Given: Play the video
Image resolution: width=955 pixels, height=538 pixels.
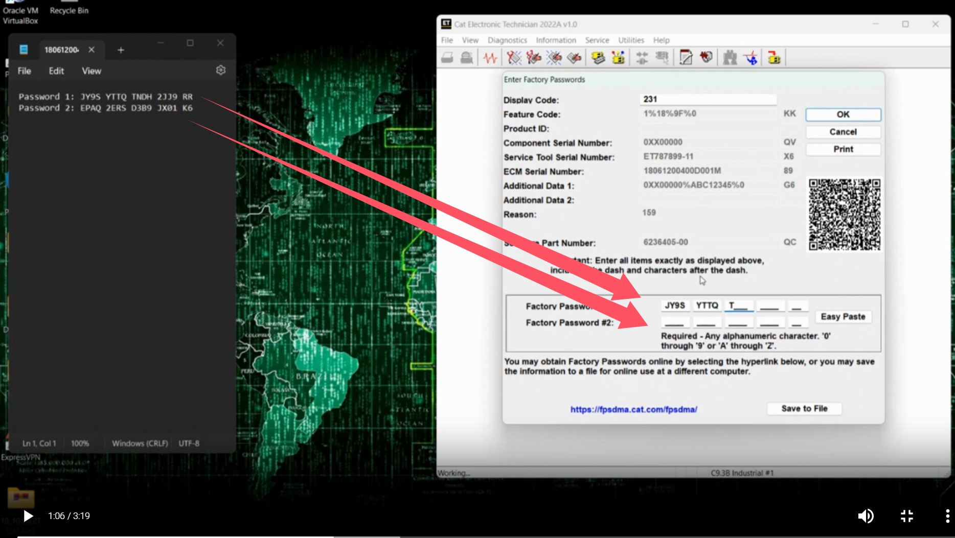Looking at the screenshot, I should pos(28,516).
